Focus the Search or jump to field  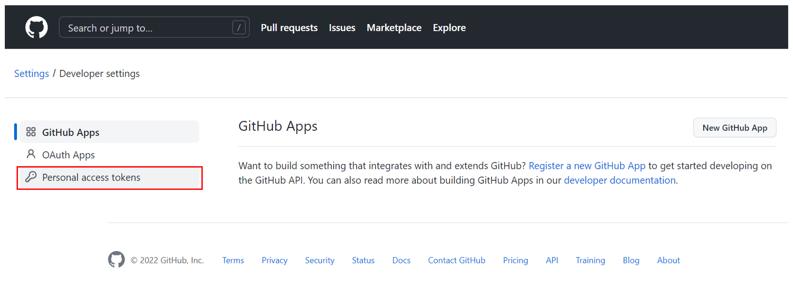[154, 28]
